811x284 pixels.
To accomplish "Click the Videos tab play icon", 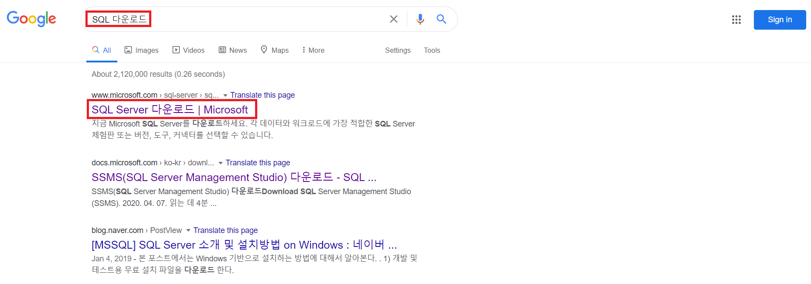I will [176, 50].
